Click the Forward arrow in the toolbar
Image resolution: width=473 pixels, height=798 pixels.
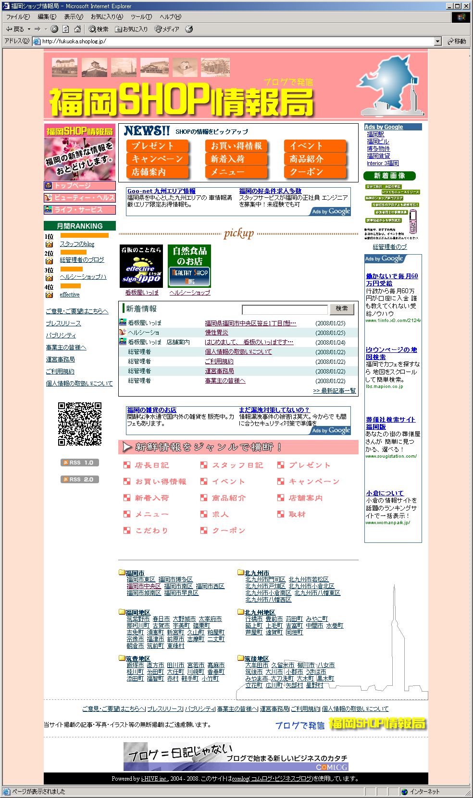coord(37,29)
